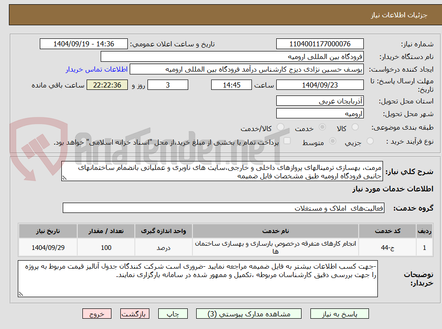Select the جزیی purchase type radio

click(x=370, y=141)
